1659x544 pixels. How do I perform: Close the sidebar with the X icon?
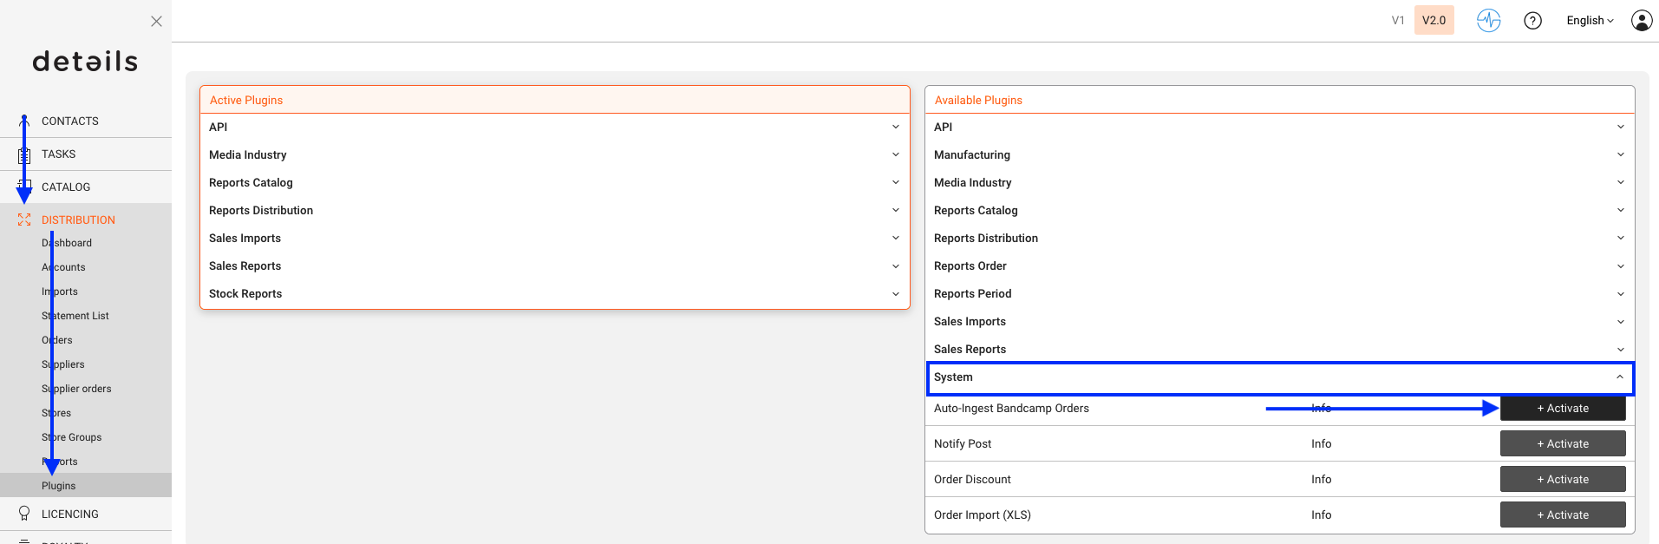click(156, 21)
